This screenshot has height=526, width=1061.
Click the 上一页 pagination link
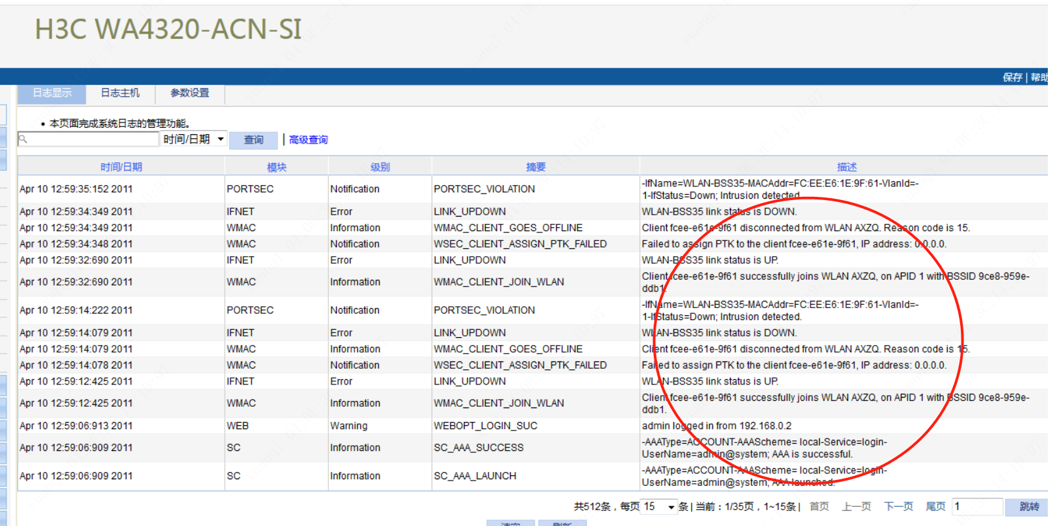coord(856,506)
